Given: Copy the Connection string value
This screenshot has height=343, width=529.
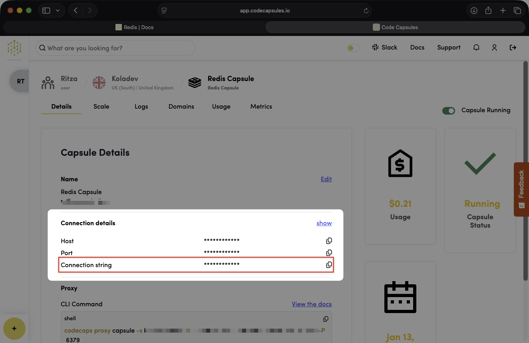Looking at the screenshot, I should click(x=329, y=265).
